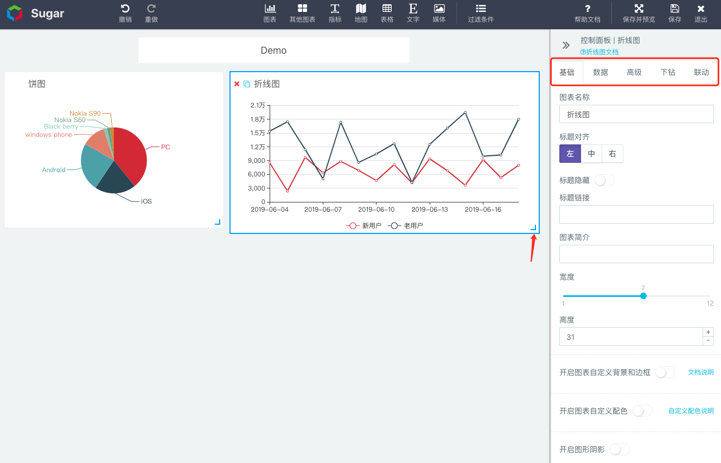The image size is (721, 463).
Task: Click the Nokia S60 pie label
Action: [x=70, y=120]
